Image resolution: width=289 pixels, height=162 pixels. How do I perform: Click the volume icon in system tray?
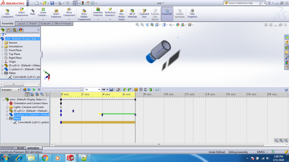tap(268, 158)
